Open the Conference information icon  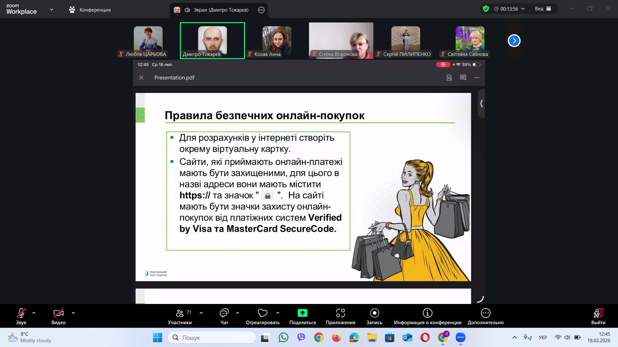427,313
